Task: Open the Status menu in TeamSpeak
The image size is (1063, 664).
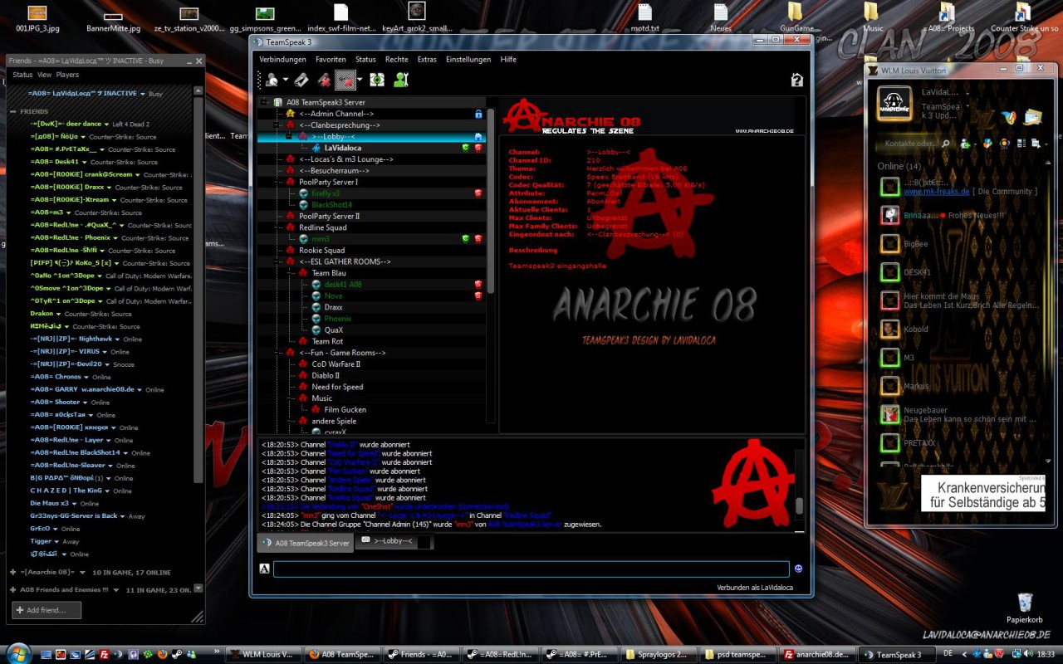Action: 365,60
